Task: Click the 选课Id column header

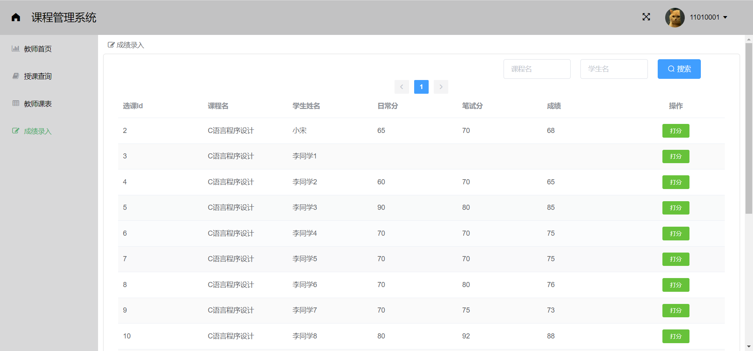Action: [x=133, y=106]
